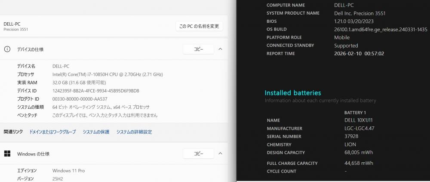The image size is (430, 182).
Task: Select the PLATFORM ROLE value Mobile
Action: pyautogui.click(x=342, y=37)
